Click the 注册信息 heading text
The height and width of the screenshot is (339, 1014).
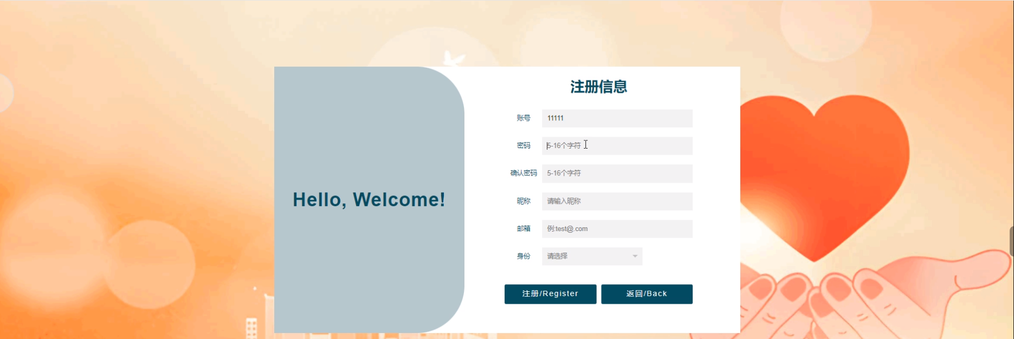[x=598, y=87]
